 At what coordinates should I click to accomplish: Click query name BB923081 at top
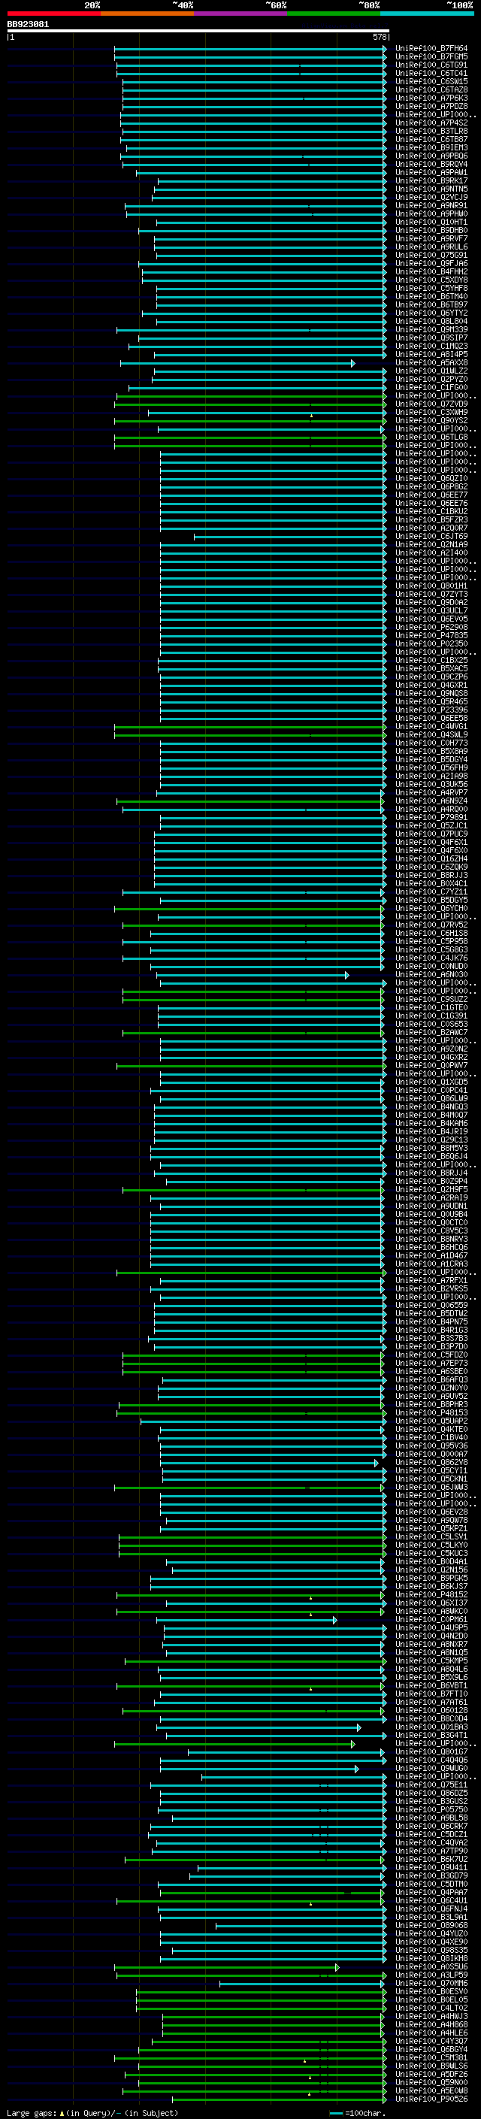pos(28,24)
